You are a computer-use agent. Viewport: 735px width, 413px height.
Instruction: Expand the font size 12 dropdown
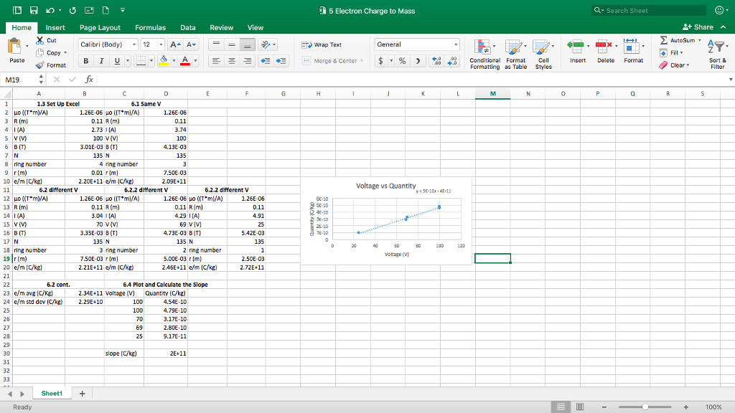(161, 44)
